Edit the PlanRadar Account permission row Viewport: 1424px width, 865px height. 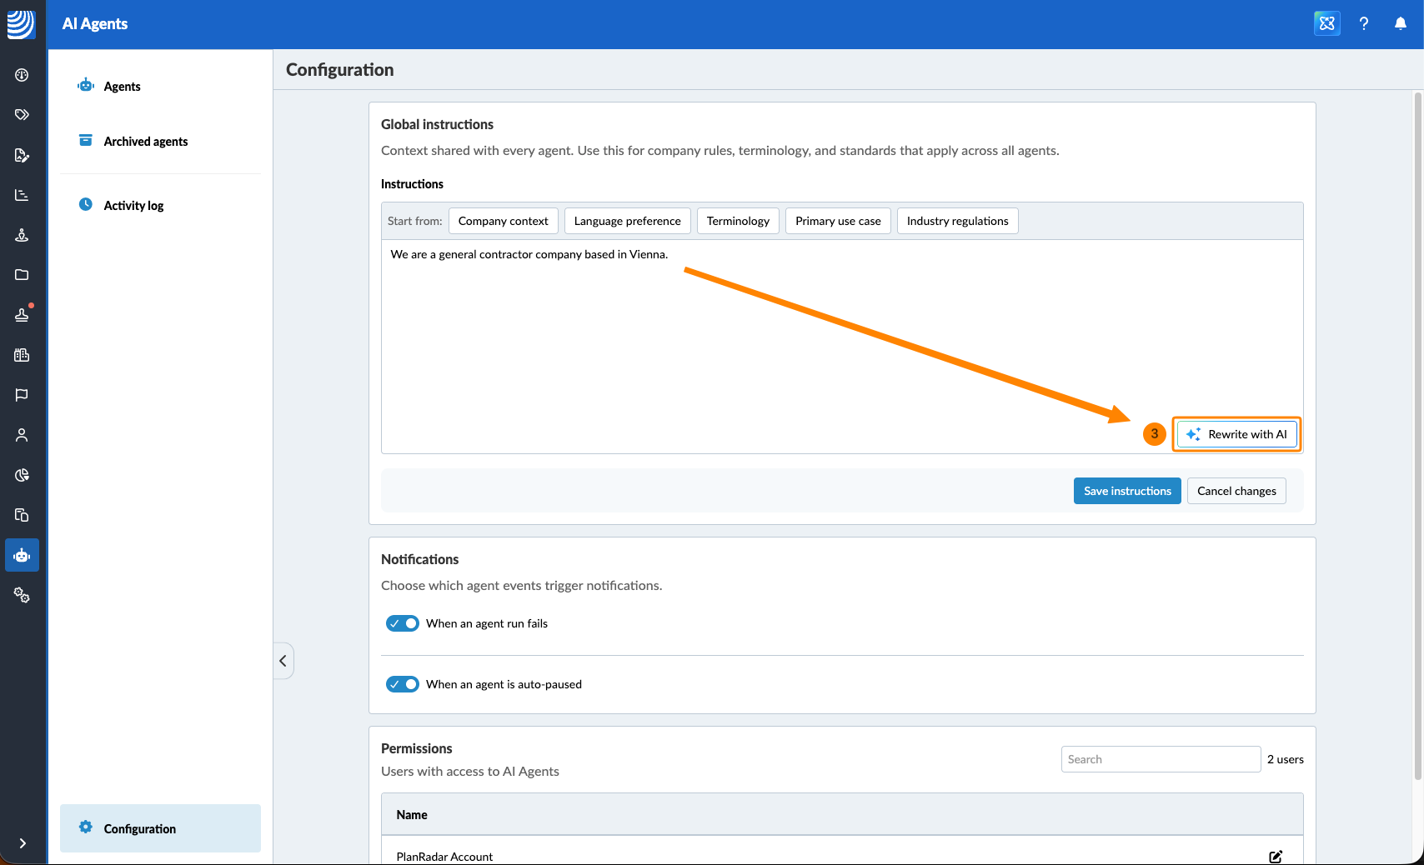(x=1276, y=857)
